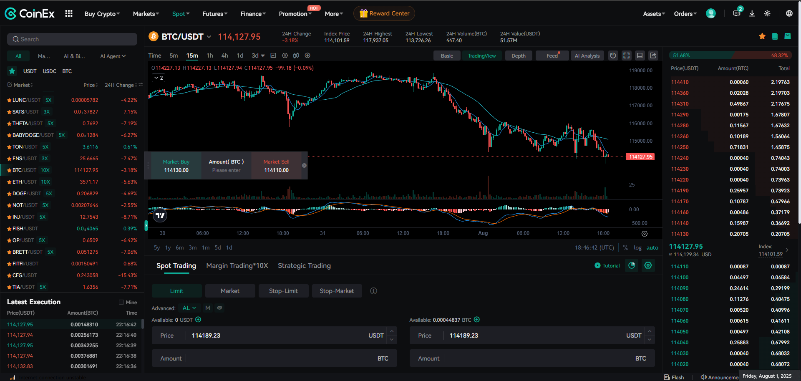Open chart time-axis settings gear
The image size is (801, 381).
pos(645,234)
